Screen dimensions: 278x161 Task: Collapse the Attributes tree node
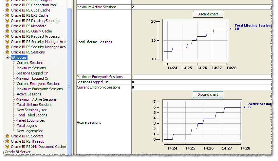pyautogui.click(x=8, y=57)
